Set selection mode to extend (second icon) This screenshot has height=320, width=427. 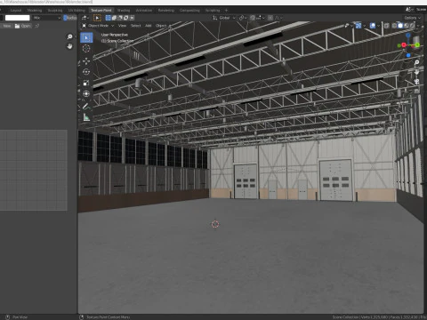(114, 18)
